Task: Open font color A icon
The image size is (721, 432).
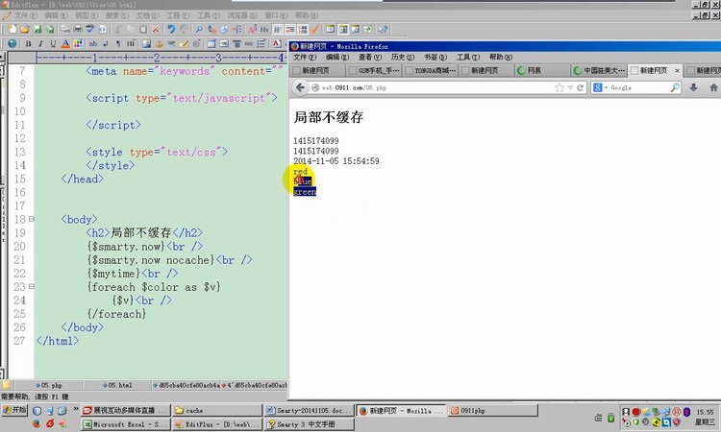Action: pyautogui.click(x=65, y=43)
